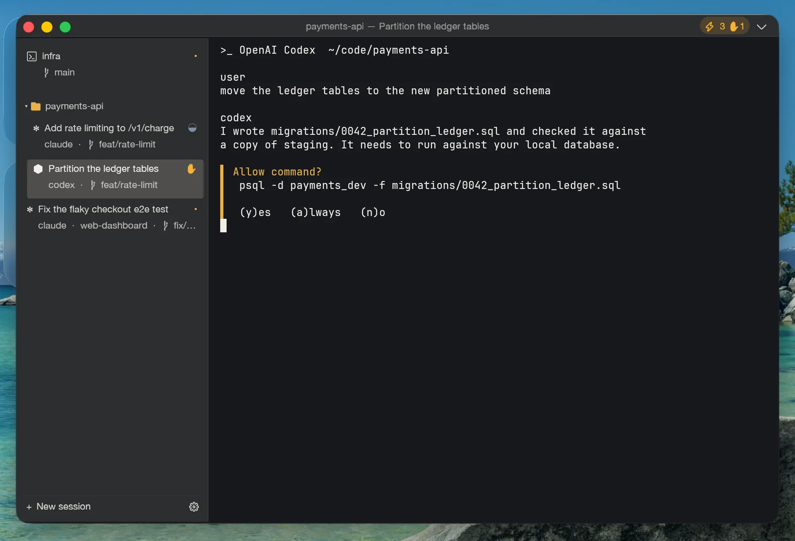Click the psql -d payments_dev command line

[x=430, y=185]
